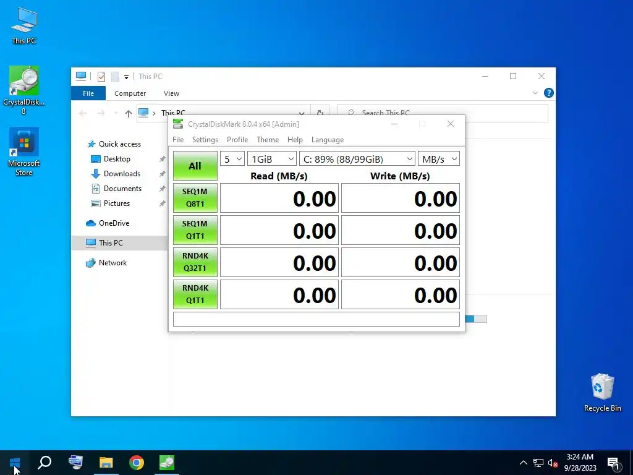Select Network in the navigation pane
This screenshot has height=475, width=633.
106,262
